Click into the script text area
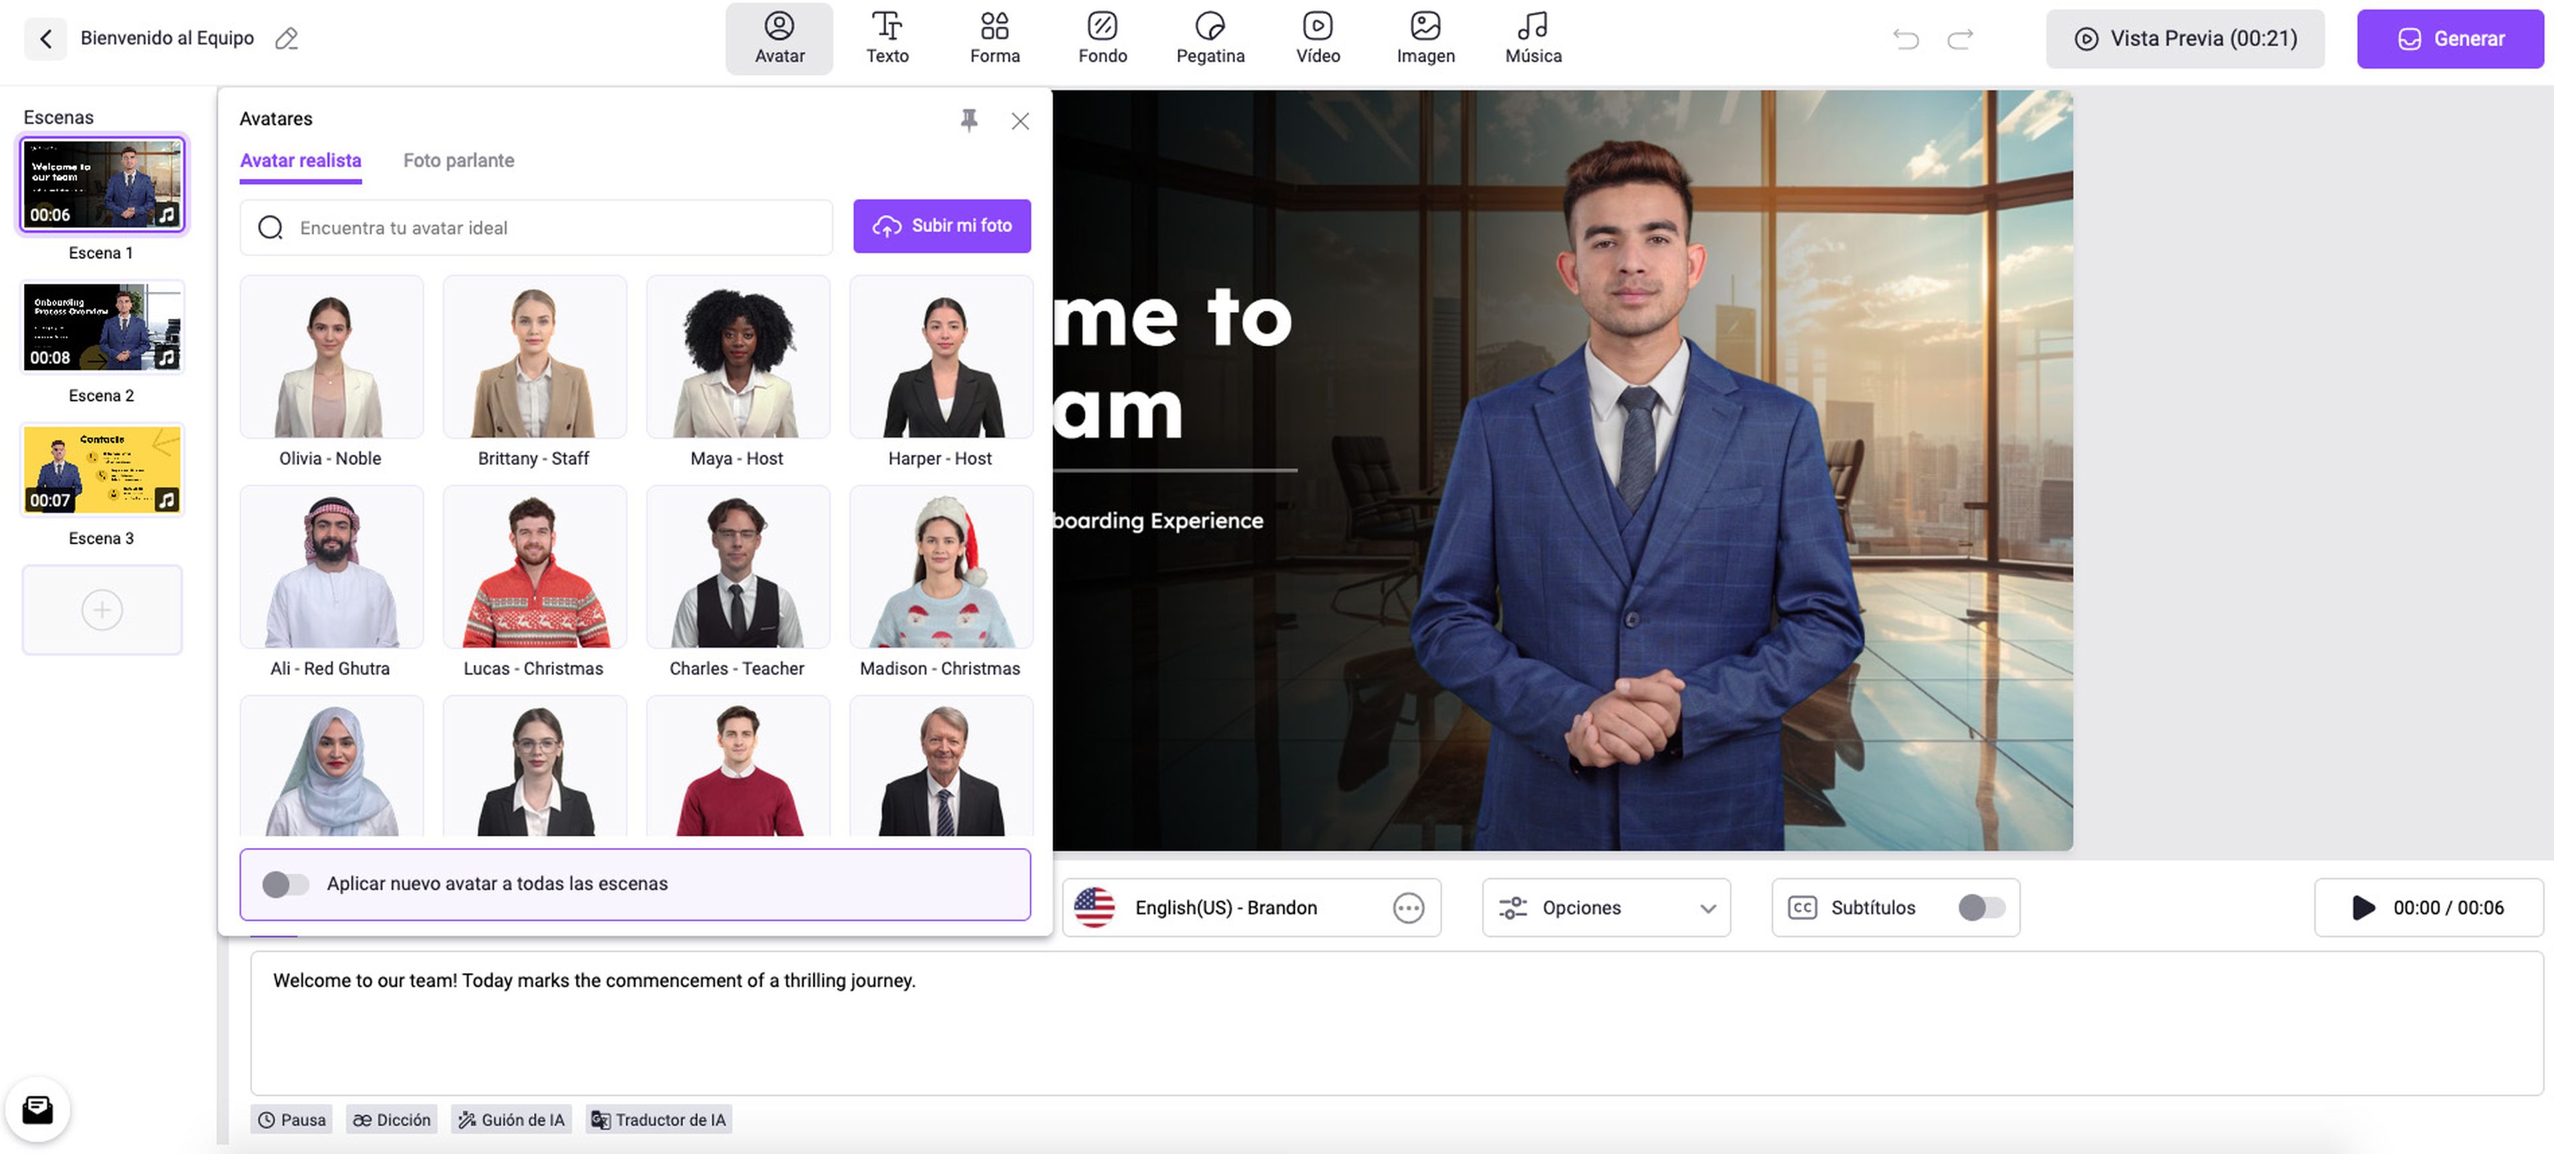2554x1154 pixels. tap(1397, 1023)
